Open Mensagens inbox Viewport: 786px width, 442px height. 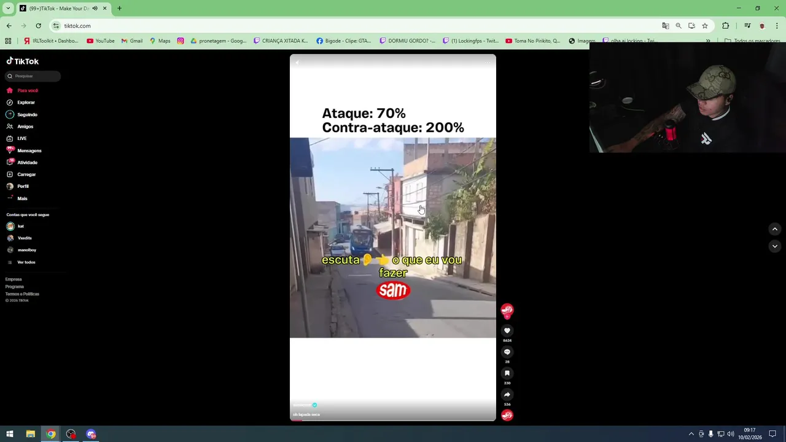pyautogui.click(x=25, y=150)
